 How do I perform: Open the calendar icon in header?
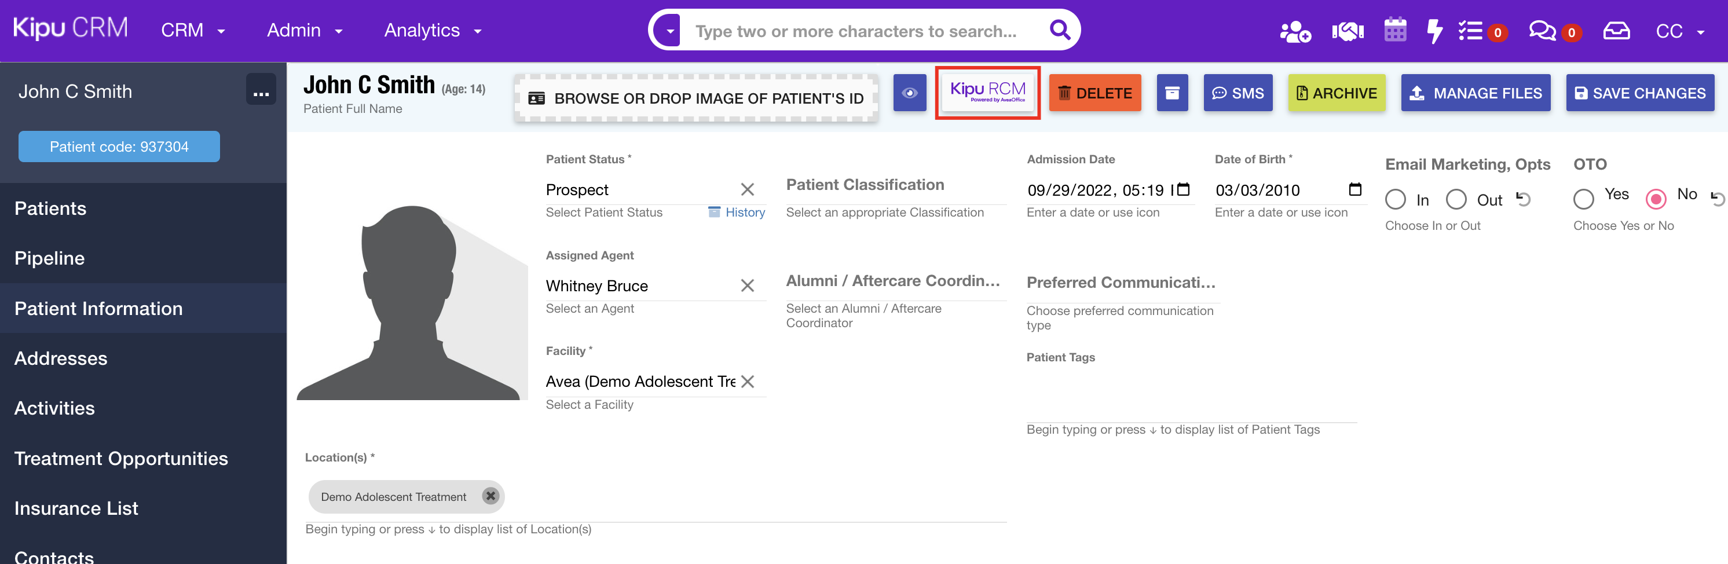[x=1394, y=31]
